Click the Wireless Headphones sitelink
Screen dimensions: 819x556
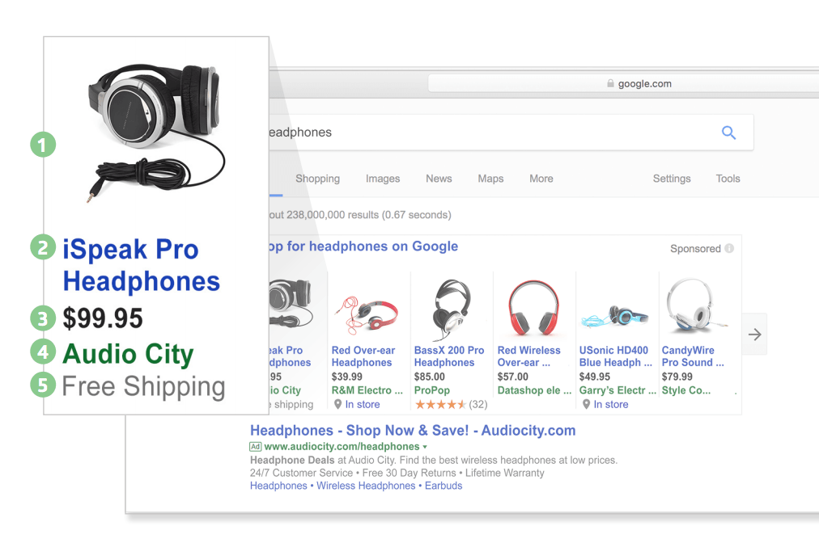(366, 486)
